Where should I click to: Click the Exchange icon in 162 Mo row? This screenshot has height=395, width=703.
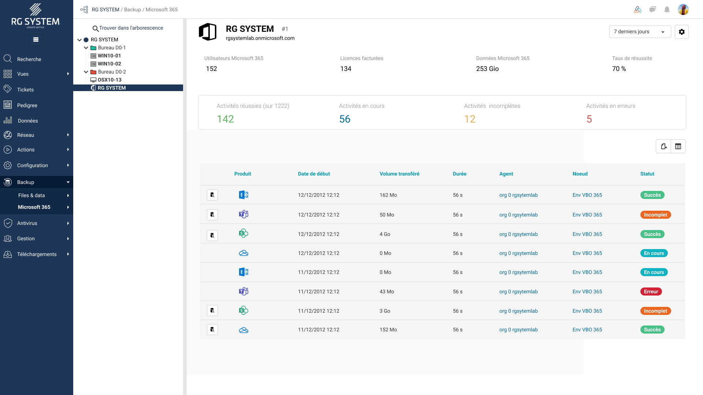[243, 195]
